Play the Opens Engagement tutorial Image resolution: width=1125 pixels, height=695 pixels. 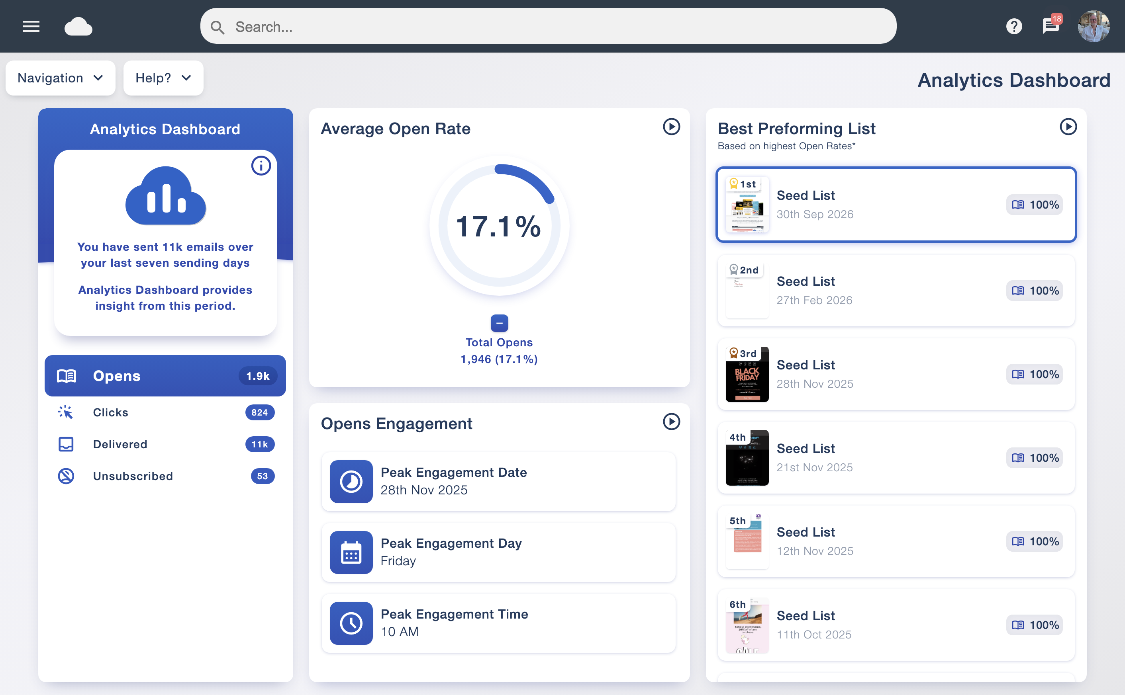[671, 422]
